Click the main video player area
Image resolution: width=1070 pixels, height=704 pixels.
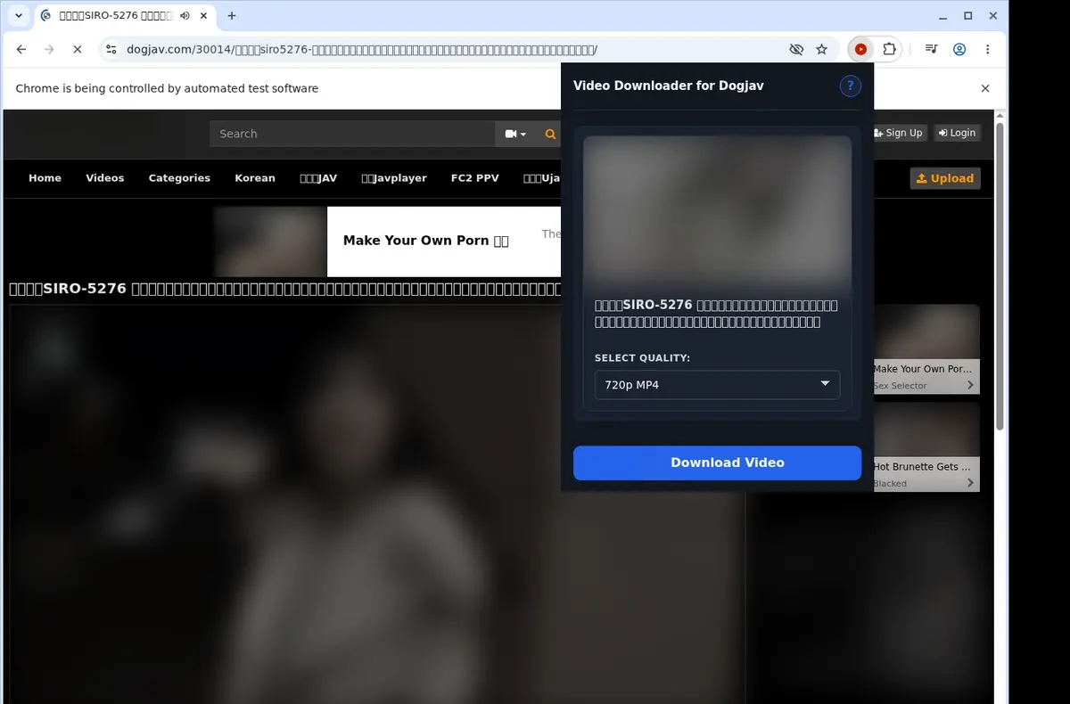tap(376, 503)
